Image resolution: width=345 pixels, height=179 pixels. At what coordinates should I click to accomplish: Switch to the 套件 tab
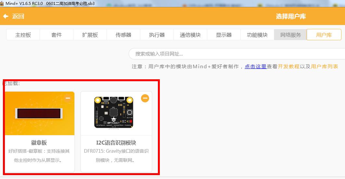[57, 35]
